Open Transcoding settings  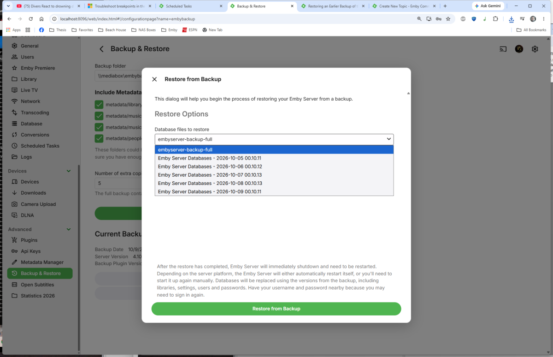coord(40,113)
